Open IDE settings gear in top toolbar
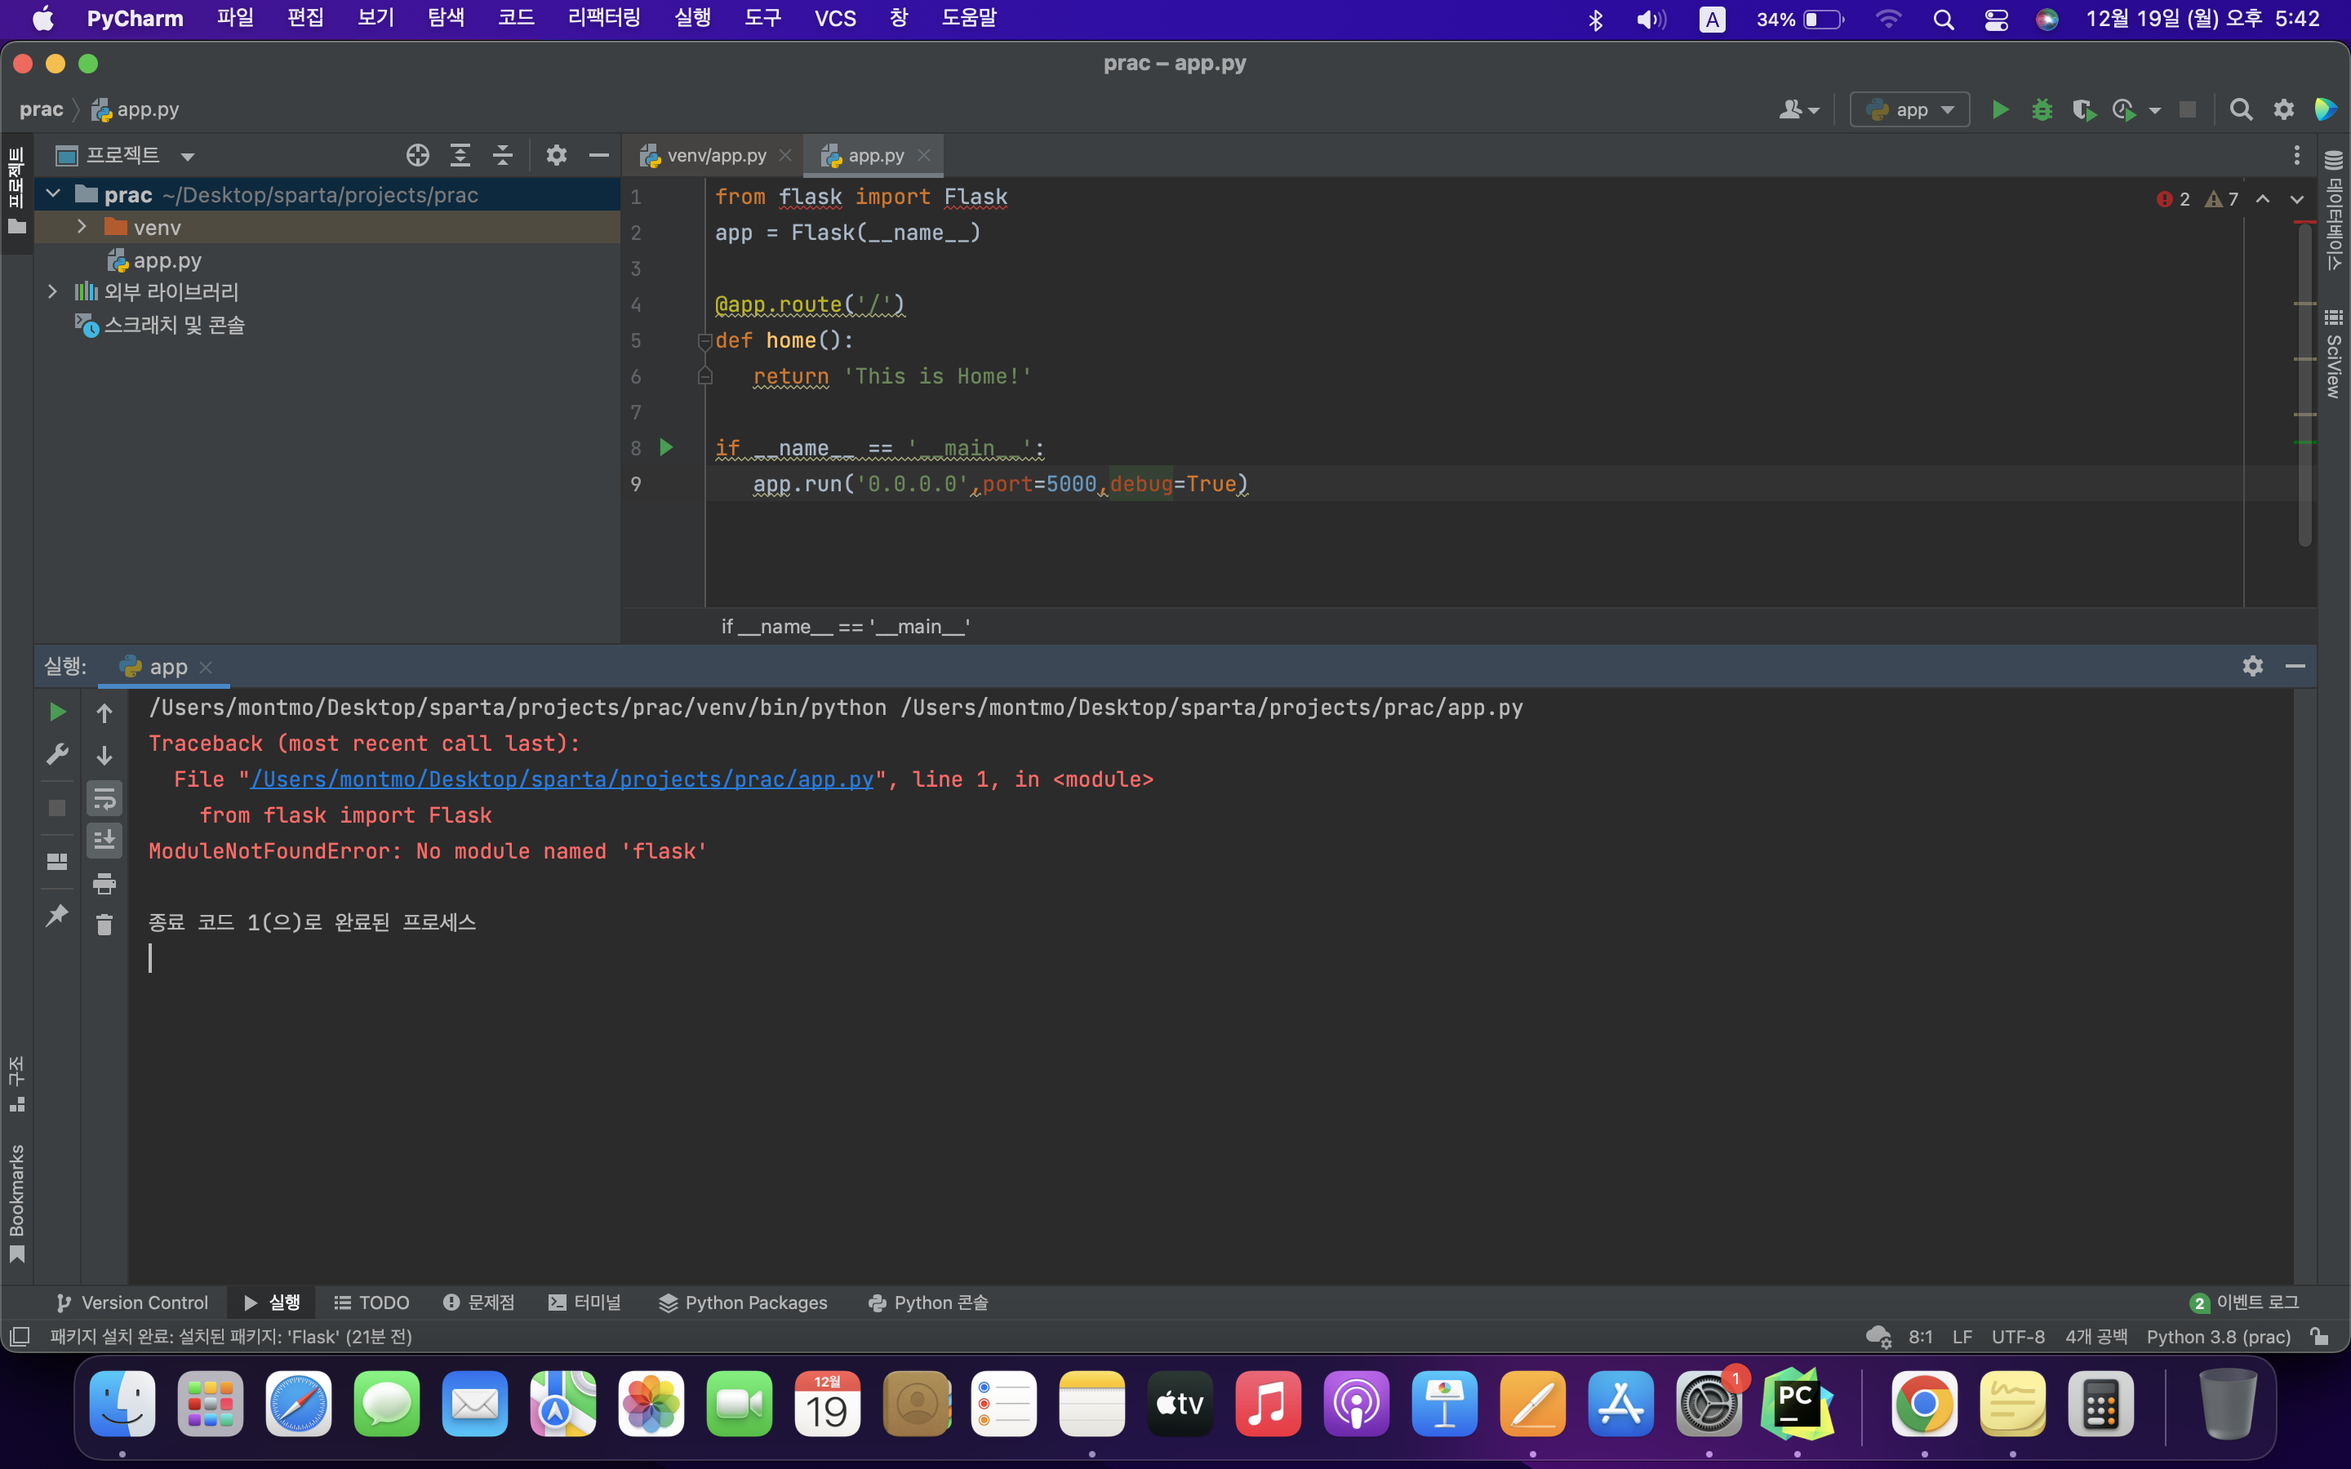The height and width of the screenshot is (1469, 2351). click(x=2284, y=110)
